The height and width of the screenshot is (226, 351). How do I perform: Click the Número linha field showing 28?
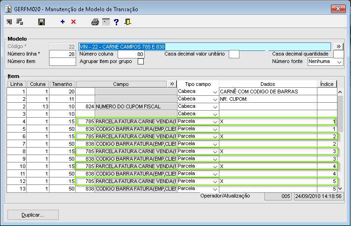coord(63,54)
